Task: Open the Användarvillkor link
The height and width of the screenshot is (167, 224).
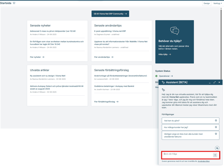Action: pos(203,161)
